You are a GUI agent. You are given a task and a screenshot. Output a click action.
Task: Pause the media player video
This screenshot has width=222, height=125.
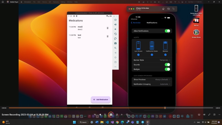point(111,115)
